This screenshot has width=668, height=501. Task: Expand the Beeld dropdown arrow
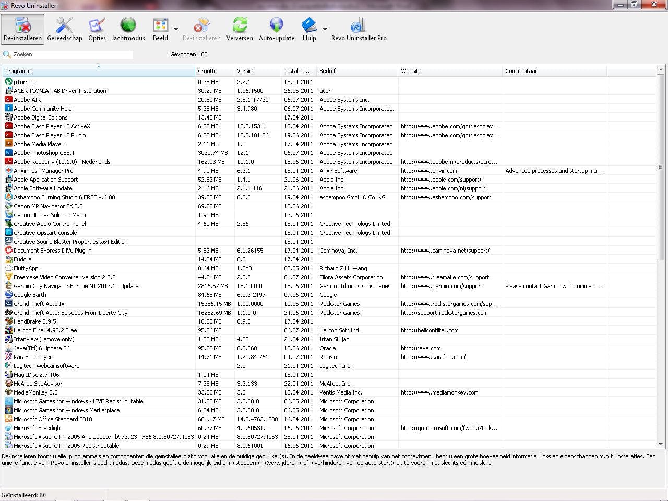coord(176,29)
